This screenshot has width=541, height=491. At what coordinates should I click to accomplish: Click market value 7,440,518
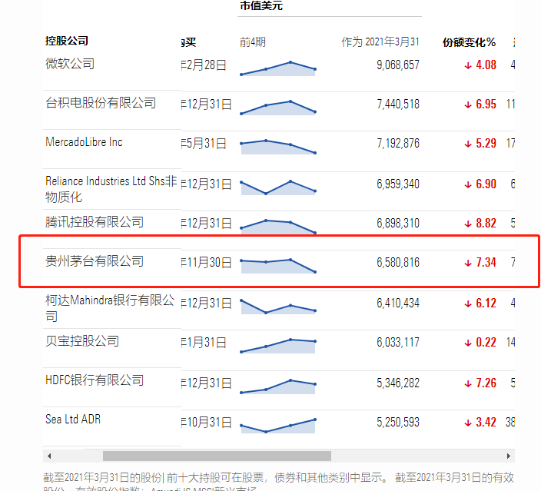point(398,104)
